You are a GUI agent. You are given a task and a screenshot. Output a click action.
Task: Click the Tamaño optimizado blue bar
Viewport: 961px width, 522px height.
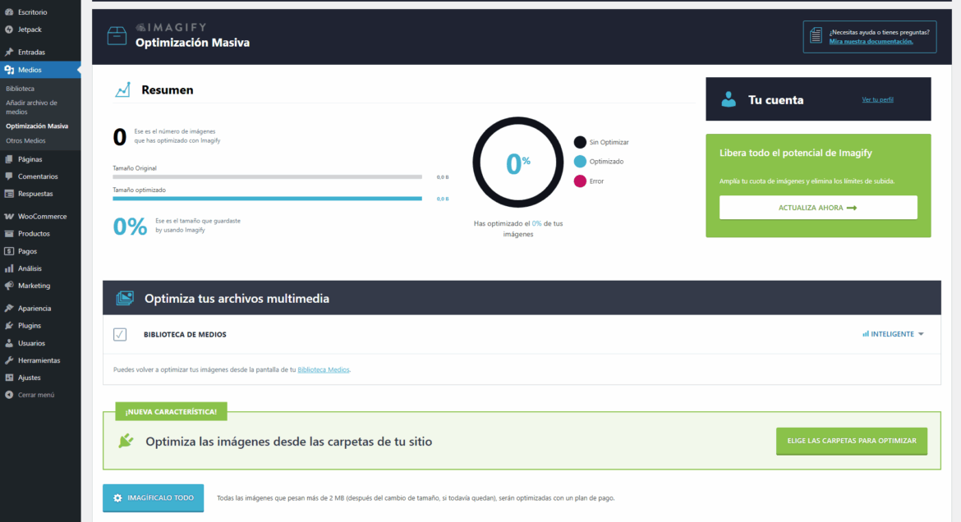point(267,199)
